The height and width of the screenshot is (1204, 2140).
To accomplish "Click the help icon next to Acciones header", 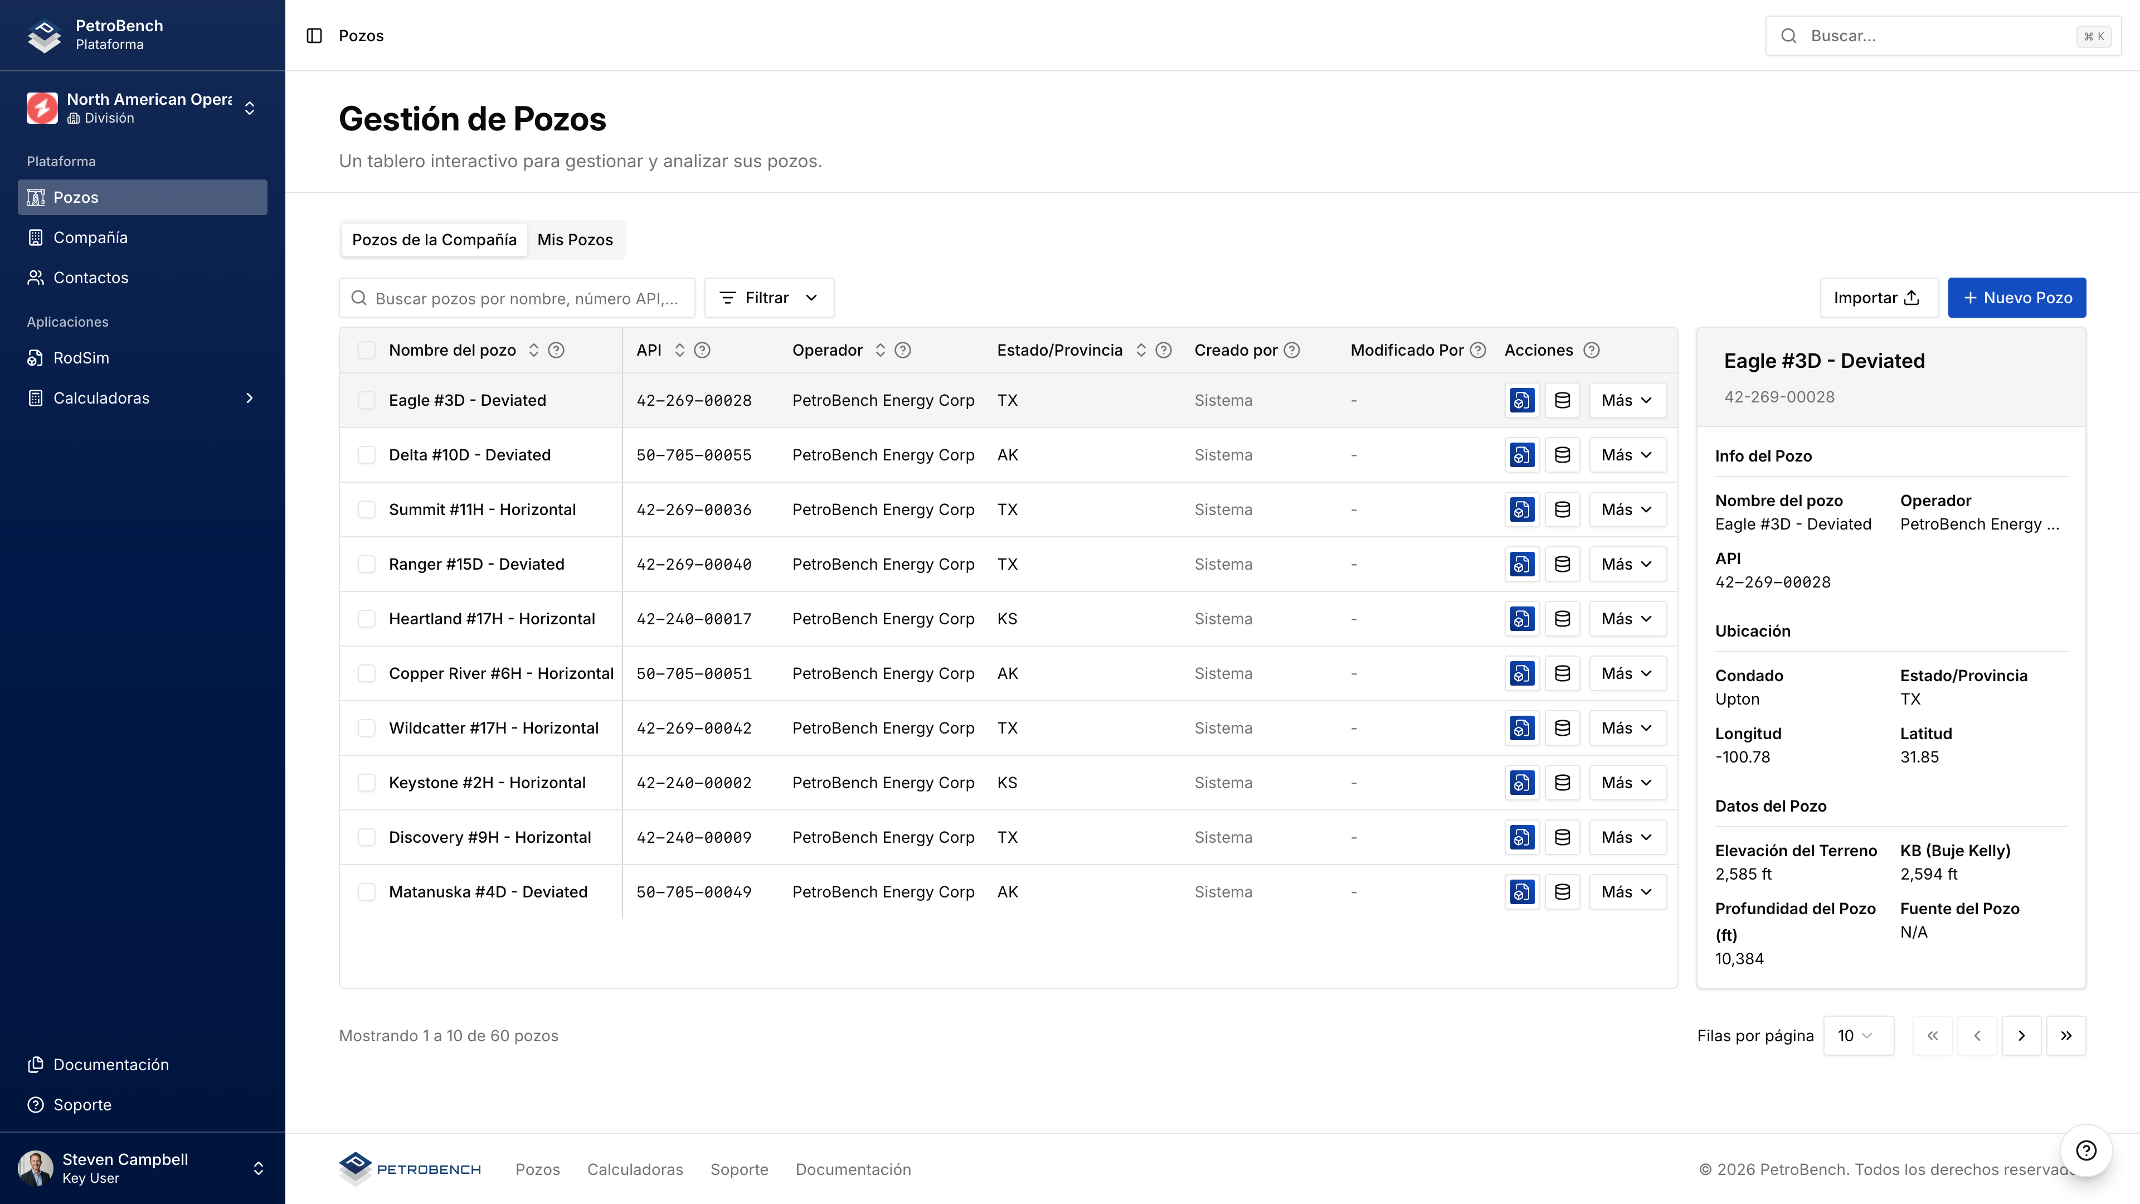I will [x=1591, y=351].
